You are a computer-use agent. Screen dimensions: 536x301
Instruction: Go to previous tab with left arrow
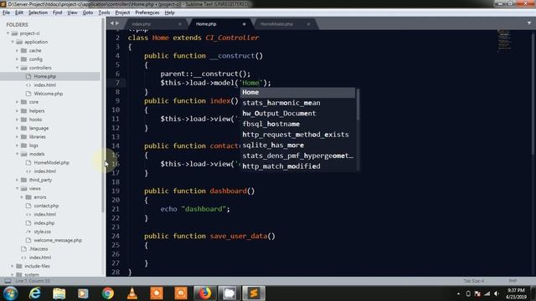click(x=111, y=23)
